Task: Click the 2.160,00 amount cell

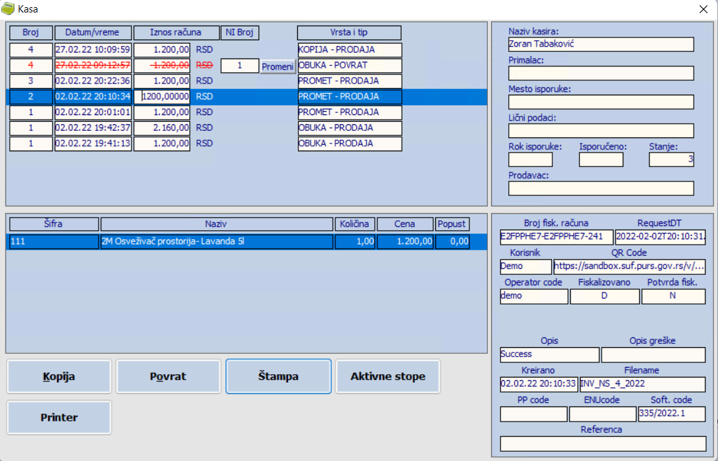Action: (162, 128)
